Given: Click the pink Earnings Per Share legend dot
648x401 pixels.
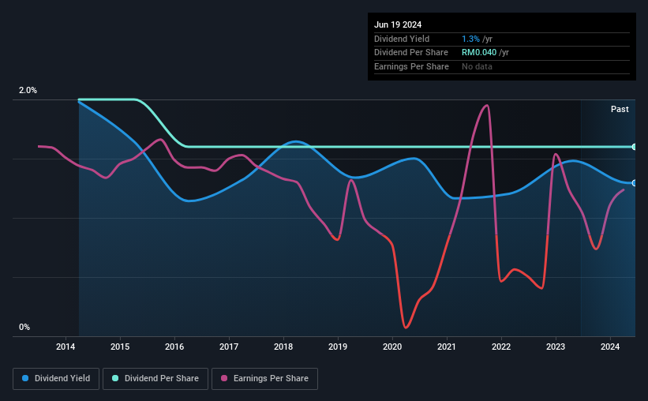Looking at the screenshot, I should [x=224, y=378].
